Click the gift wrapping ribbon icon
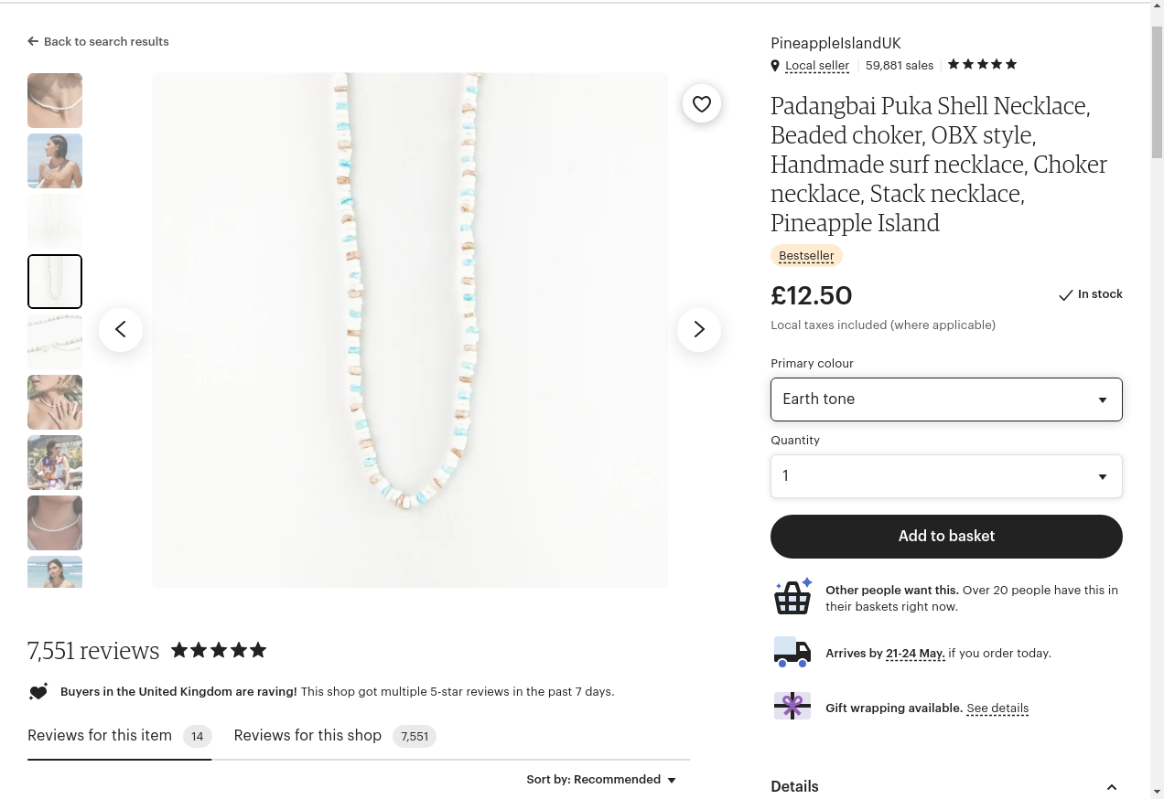 [792, 706]
